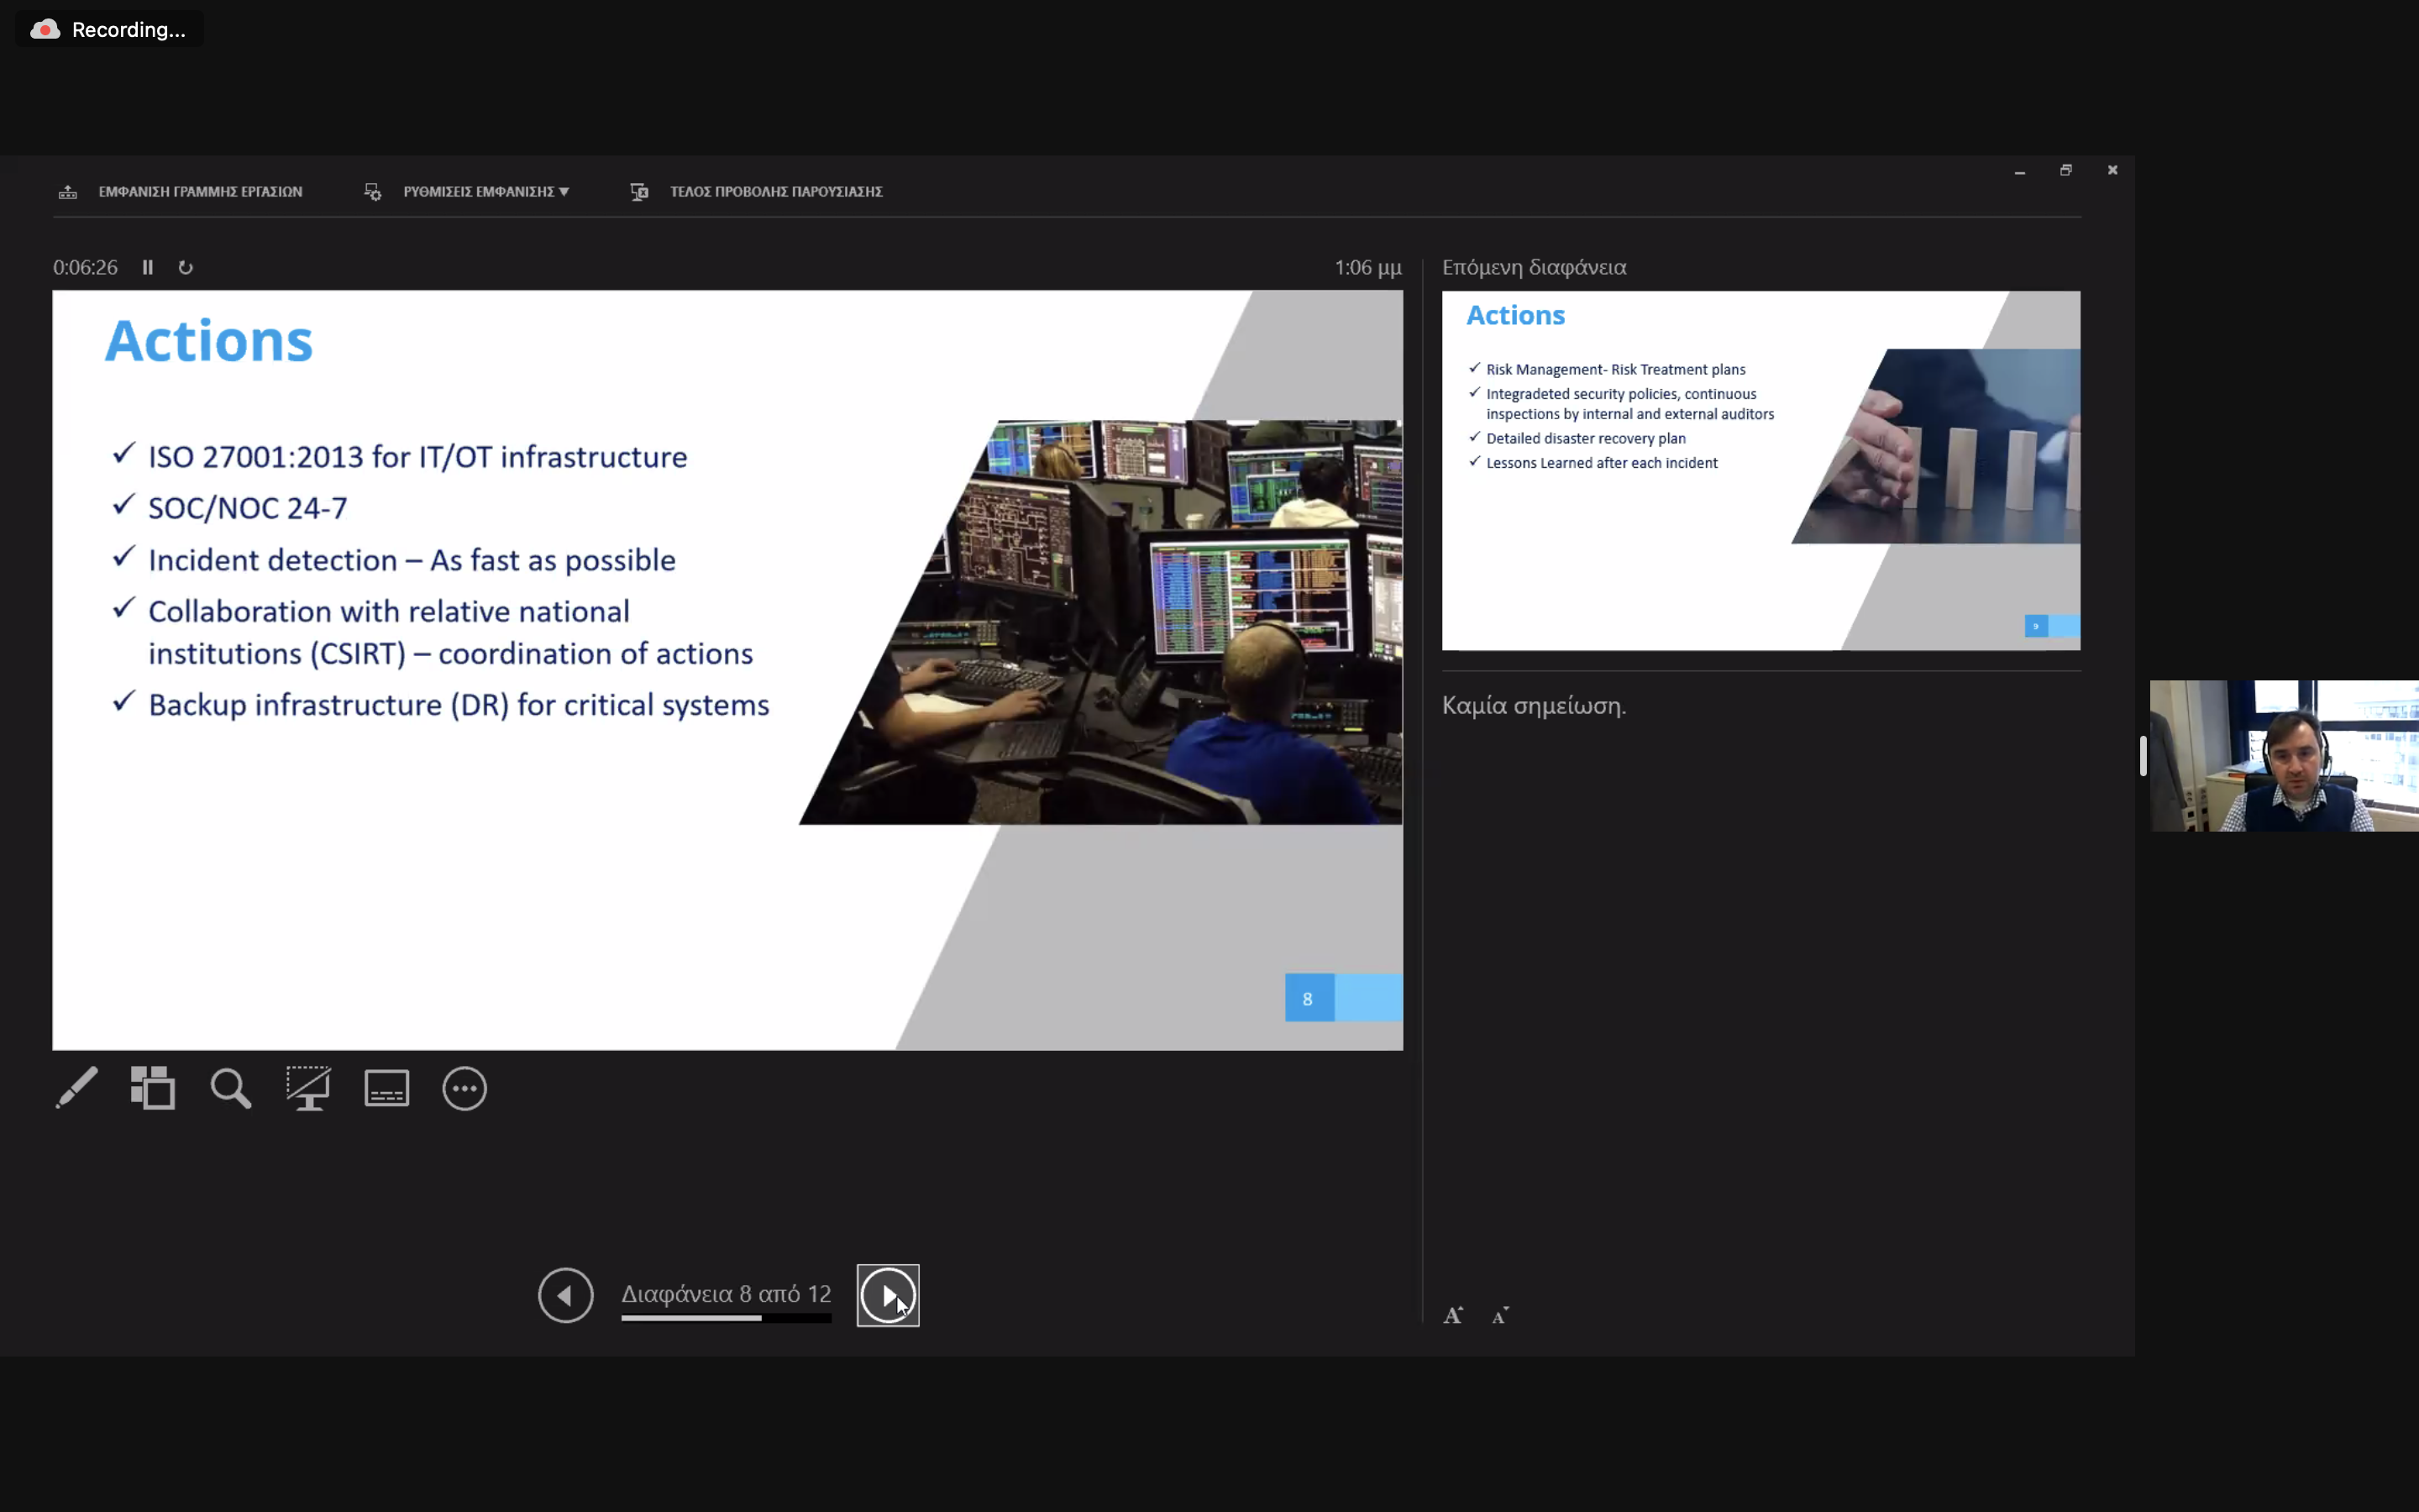This screenshot has width=2419, height=1512.
Task: Click ΕΜΦΑΝΙΣΗ ΓΡΑΜΜΗΣ ΕΡΓΑΣΙΩΝ menu item
Action: [x=200, y=191]
